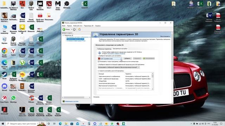Open taskbar clock and date
This screenshot has height=126, width=225.
click(x=215, y=124)
